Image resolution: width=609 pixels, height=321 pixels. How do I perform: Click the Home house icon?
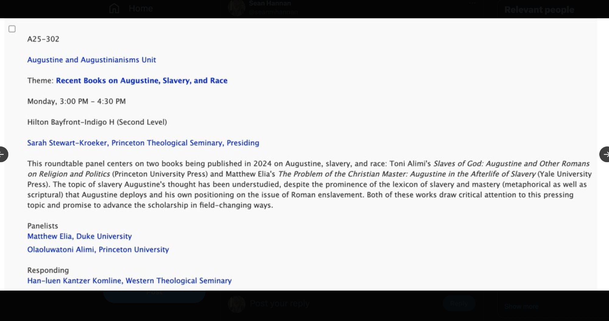coord(114,8)
